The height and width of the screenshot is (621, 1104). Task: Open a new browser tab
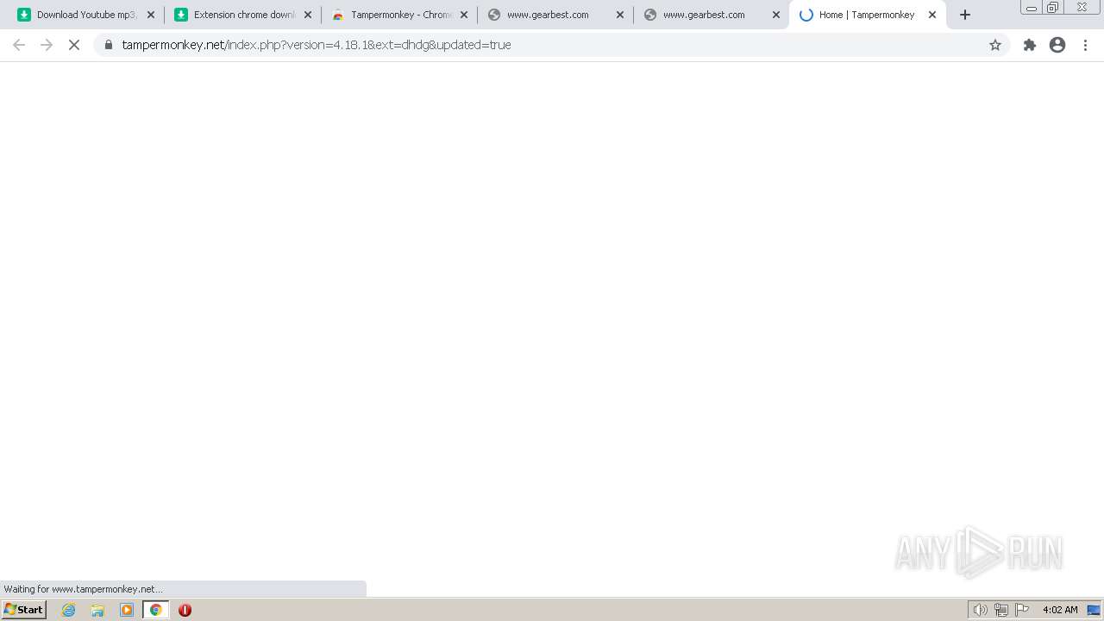click(965, 15)
